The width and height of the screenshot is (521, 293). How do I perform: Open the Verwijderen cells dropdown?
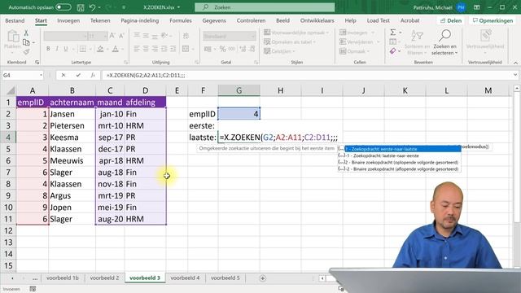pyautogui.click(x=359, y=42)
